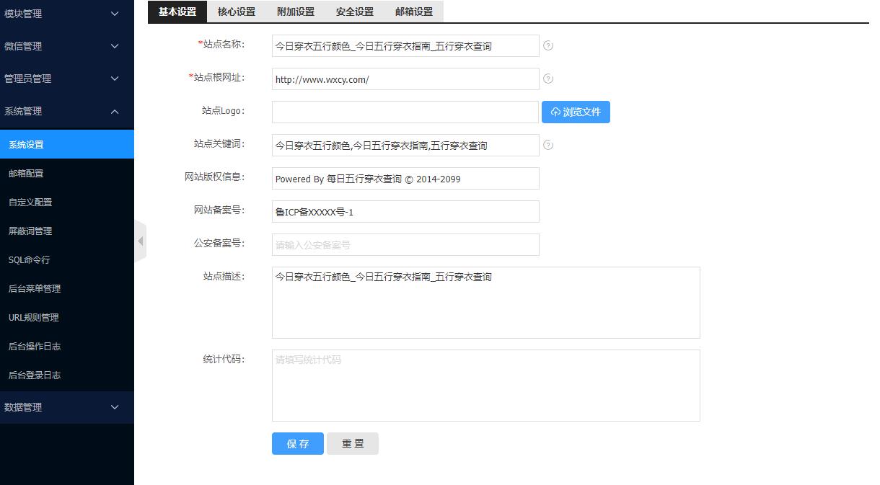
Task: Open SQL命令行 in the sidebar
Action: pos(29,260)
